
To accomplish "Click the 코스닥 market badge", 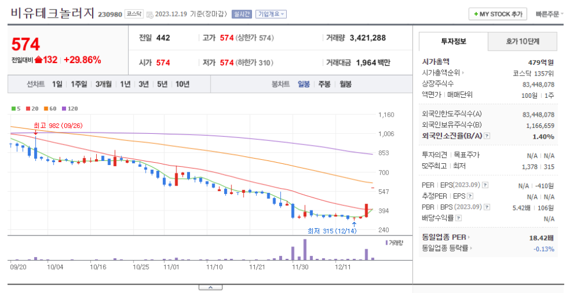I will [134, 14].
